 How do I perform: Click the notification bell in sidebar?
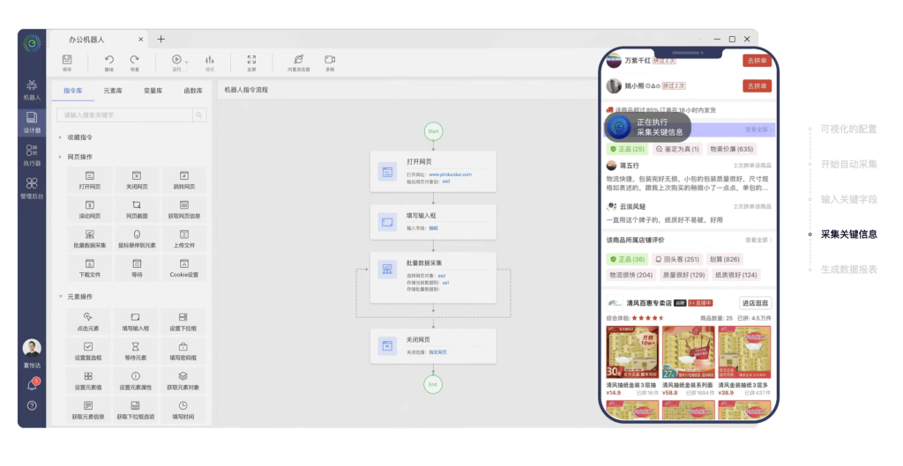32,385
